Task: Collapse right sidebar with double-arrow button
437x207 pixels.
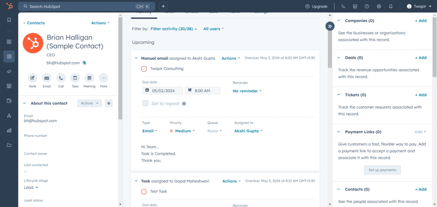Action: tap(329, 26)
